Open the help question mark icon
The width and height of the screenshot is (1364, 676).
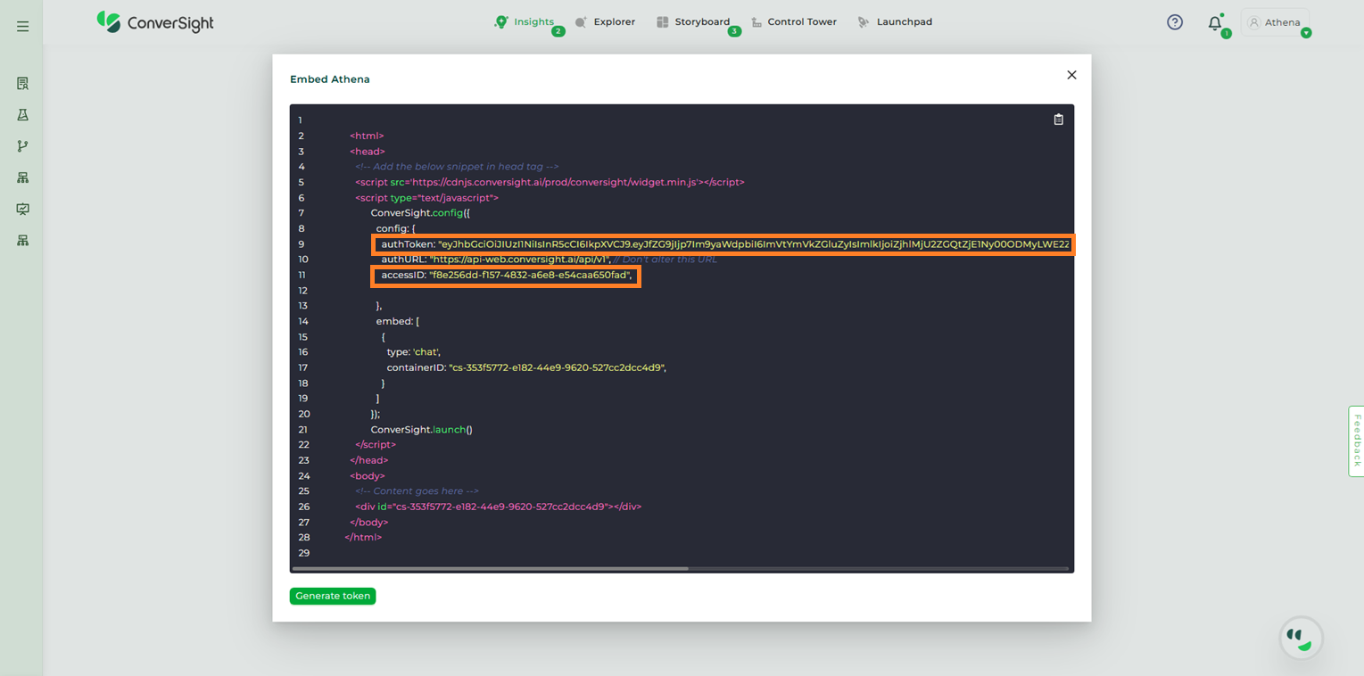pos(1174,22)
